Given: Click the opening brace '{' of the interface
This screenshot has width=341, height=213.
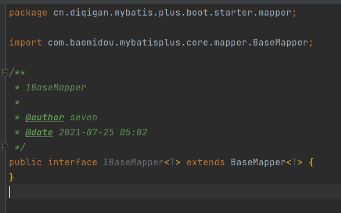Looking at the screenshot, I should point(311,163).
